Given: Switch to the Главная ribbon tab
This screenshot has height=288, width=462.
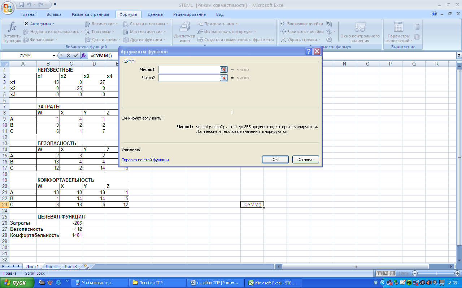Looking at the screenshot, I should (29, 14).
